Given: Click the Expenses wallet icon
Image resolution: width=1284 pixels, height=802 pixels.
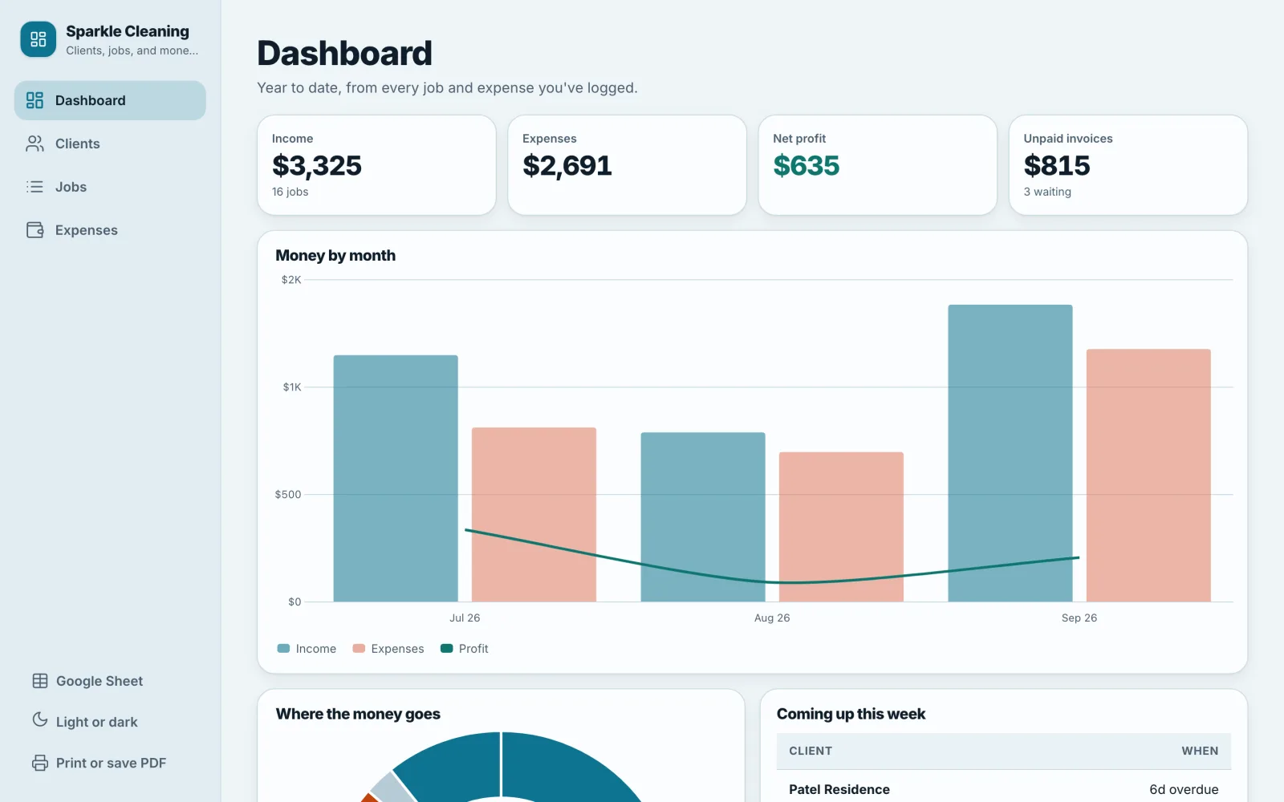Looking at the screenshot, I should [x=35, y=230].
